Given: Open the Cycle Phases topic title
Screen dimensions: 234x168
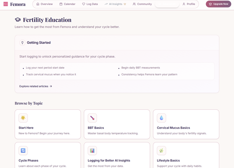Looking at the screenshot, I should pos(28,160).
